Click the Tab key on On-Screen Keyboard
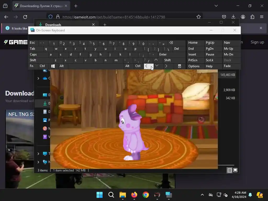The image size is (268, 201). (36, 49)
